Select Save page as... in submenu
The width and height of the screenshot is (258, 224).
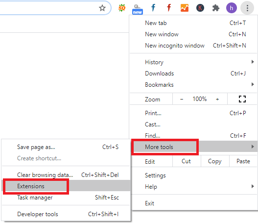click(x=66, y=147)
